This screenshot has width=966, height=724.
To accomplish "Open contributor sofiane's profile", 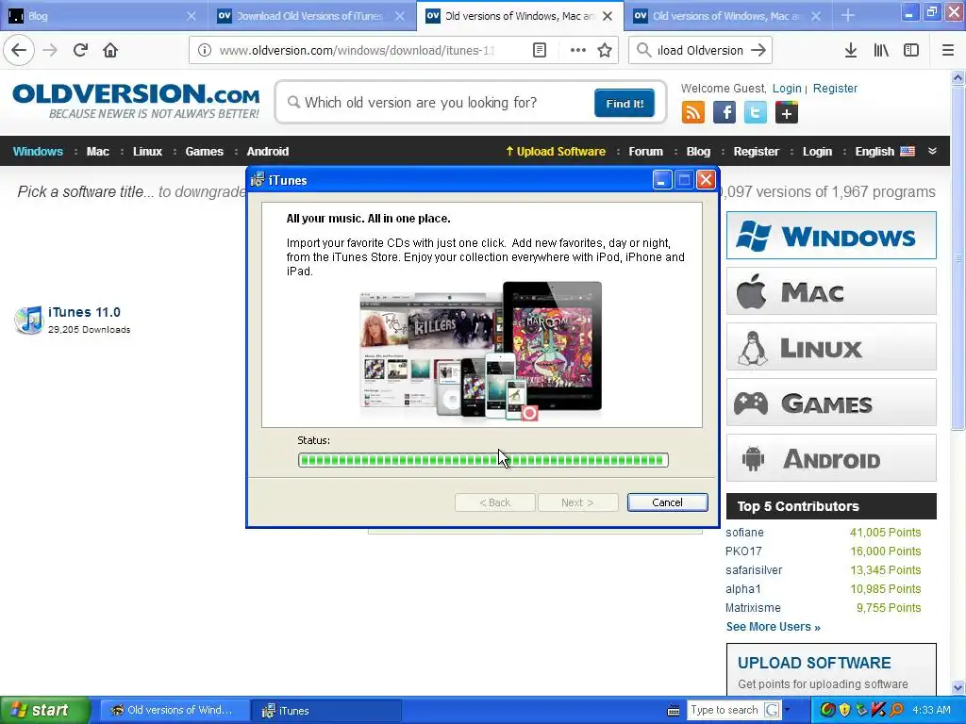I will [744, 533].
